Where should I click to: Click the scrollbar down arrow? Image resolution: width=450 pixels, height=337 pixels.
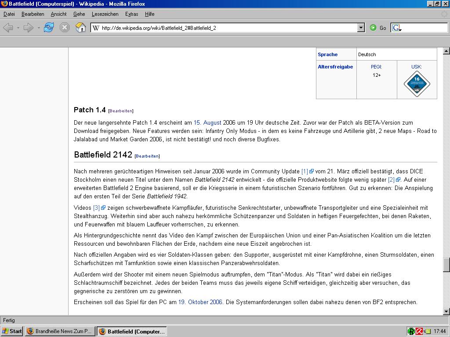[446, 312]
